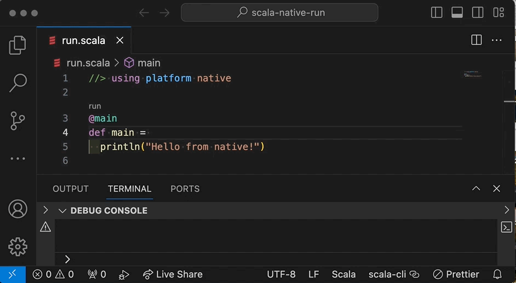Click the editor vertical scrollbar

pyautogui.click(x=509, y=122)
